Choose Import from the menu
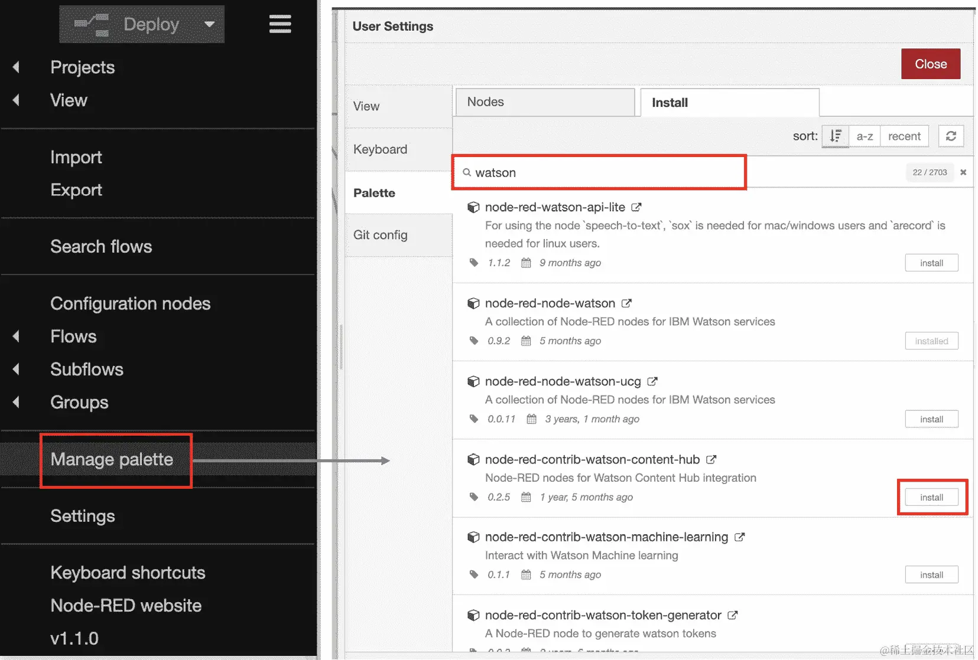Image resolution: width=978 pixels, height=660 pixels. pos(76,157)
